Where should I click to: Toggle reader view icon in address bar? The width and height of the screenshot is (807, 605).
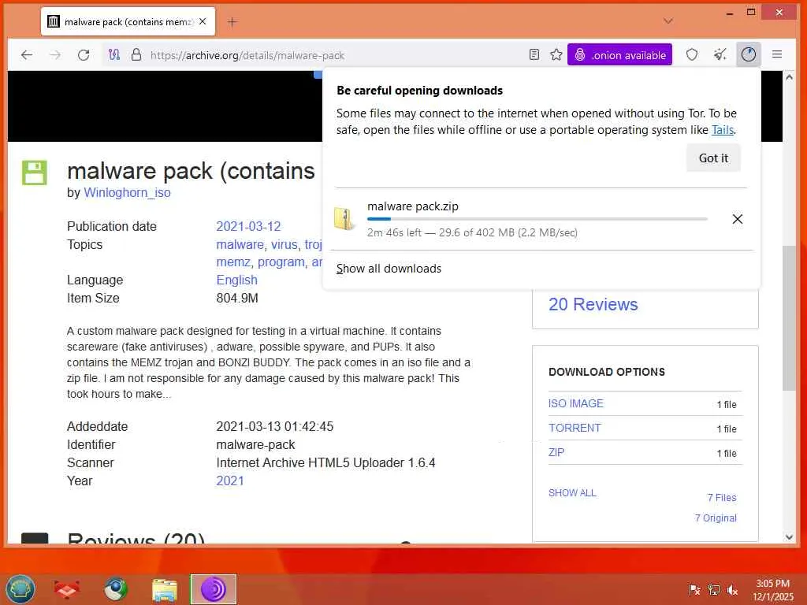[534, 54]
